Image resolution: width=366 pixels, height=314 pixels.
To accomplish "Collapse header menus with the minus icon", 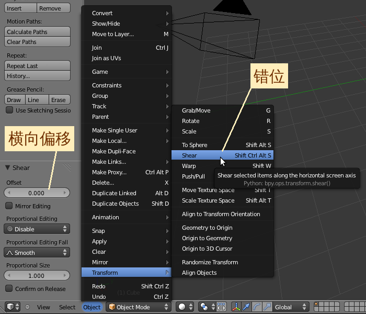I will pos(27,307).
